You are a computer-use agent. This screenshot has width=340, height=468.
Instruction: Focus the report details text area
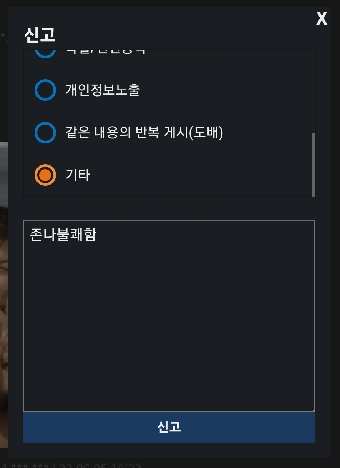[169, 315]
